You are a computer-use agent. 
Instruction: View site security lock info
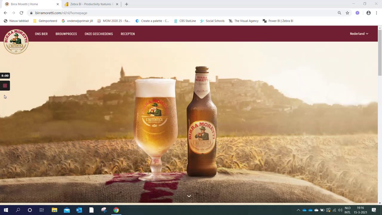pyautogui.click(x=31, y=13)
